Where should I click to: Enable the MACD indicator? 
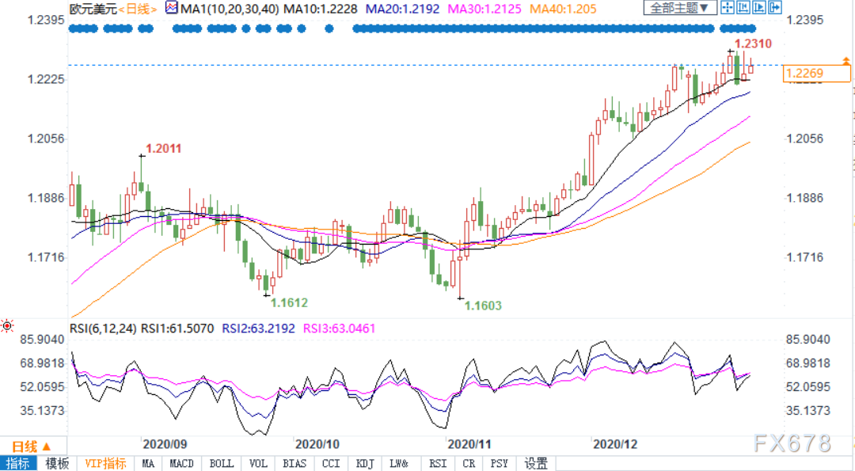pyautogui.click(x=182, y=463)
